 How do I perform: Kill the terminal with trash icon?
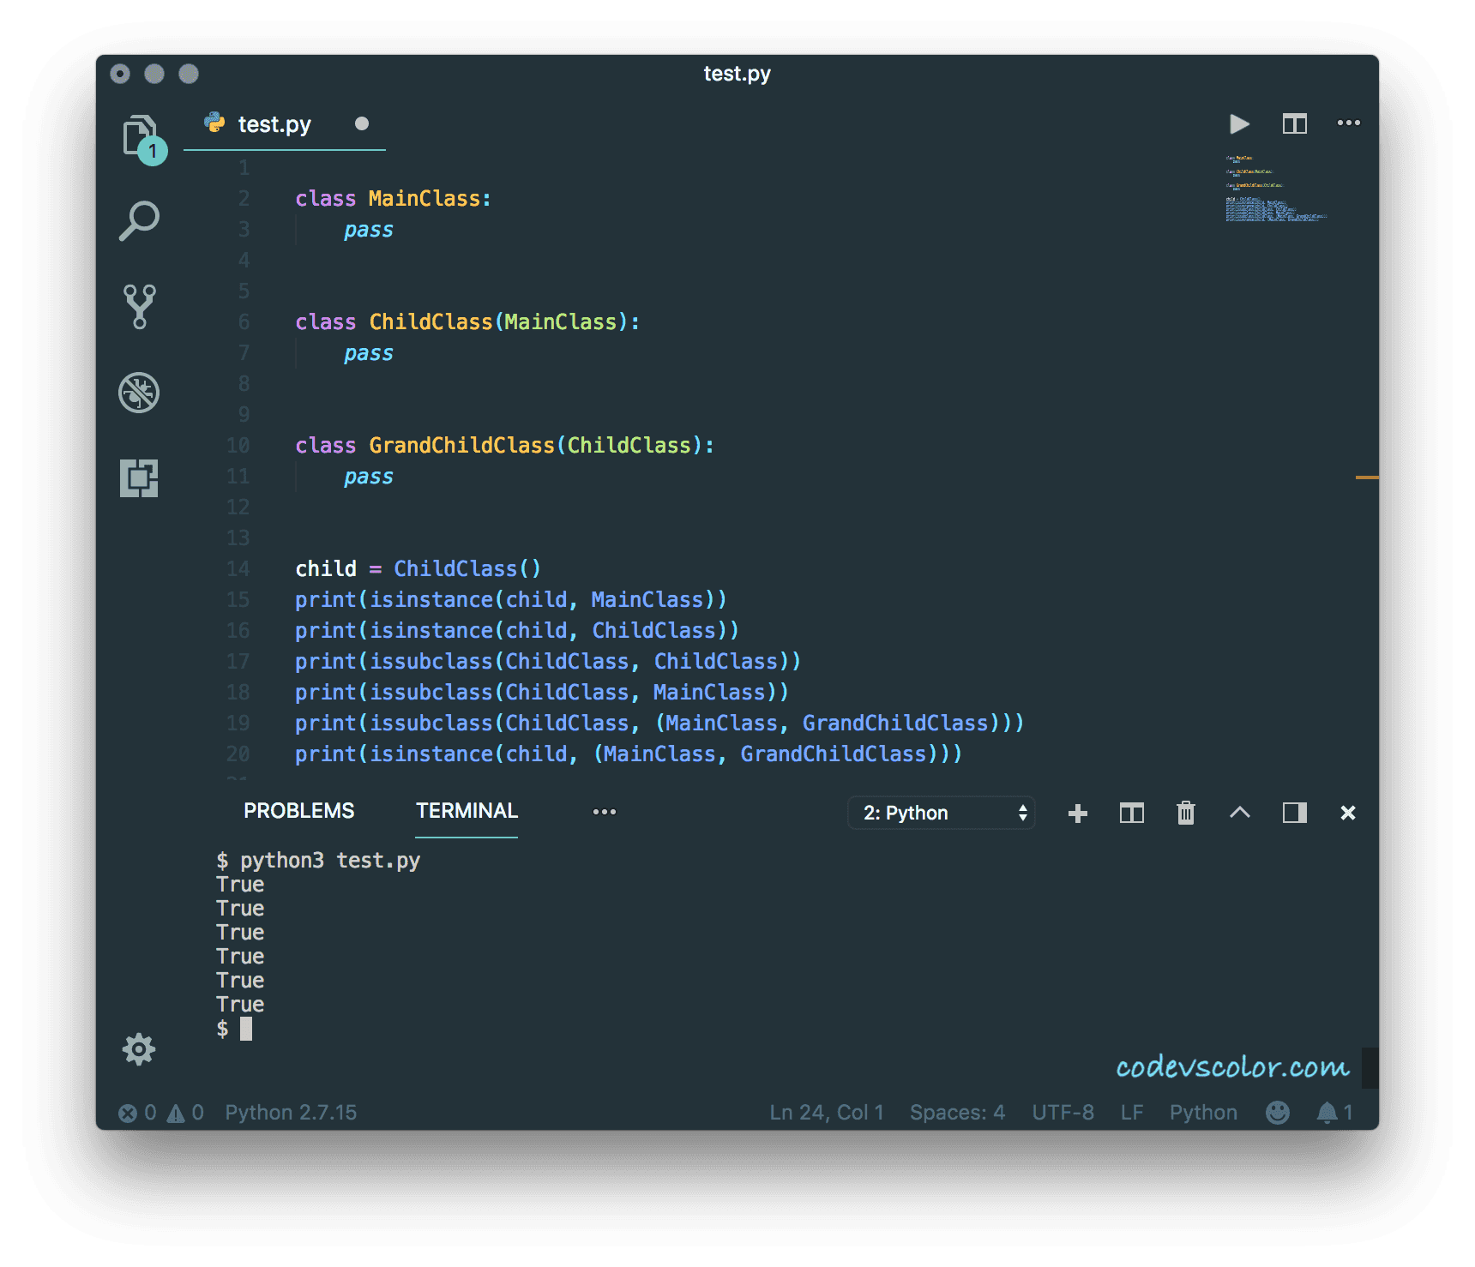(x=1185, y=813)
